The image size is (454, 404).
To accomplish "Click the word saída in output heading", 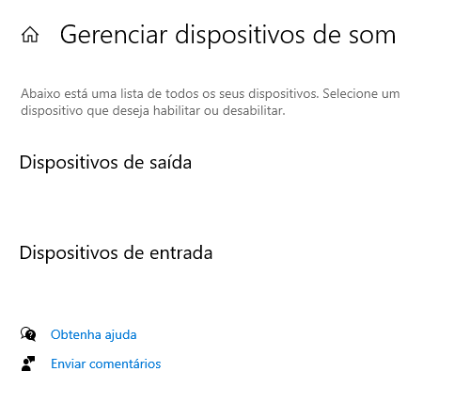I will pos(170,163).
